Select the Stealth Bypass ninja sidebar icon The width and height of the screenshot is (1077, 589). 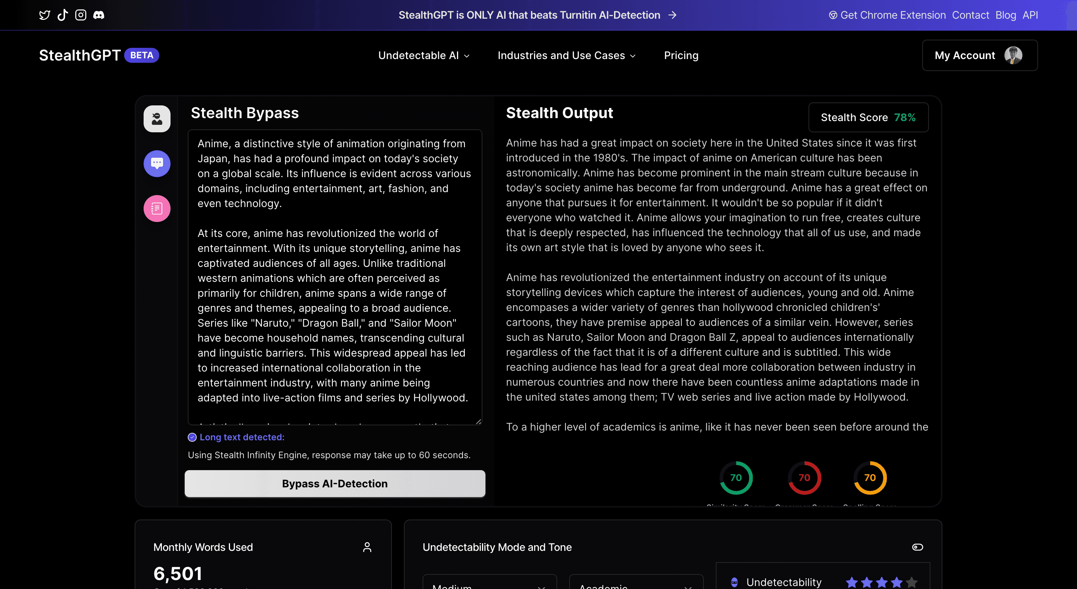pyautogui.click(x=157, y=118)
